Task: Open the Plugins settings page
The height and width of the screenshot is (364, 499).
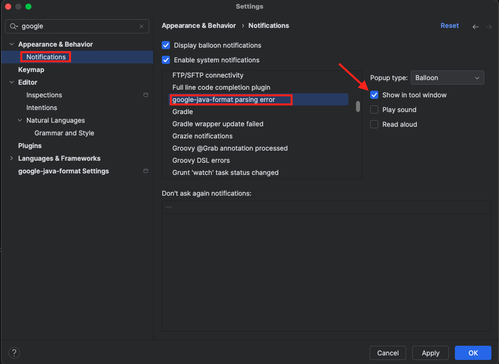Action: pyautogui.click(x=30, y=145)
